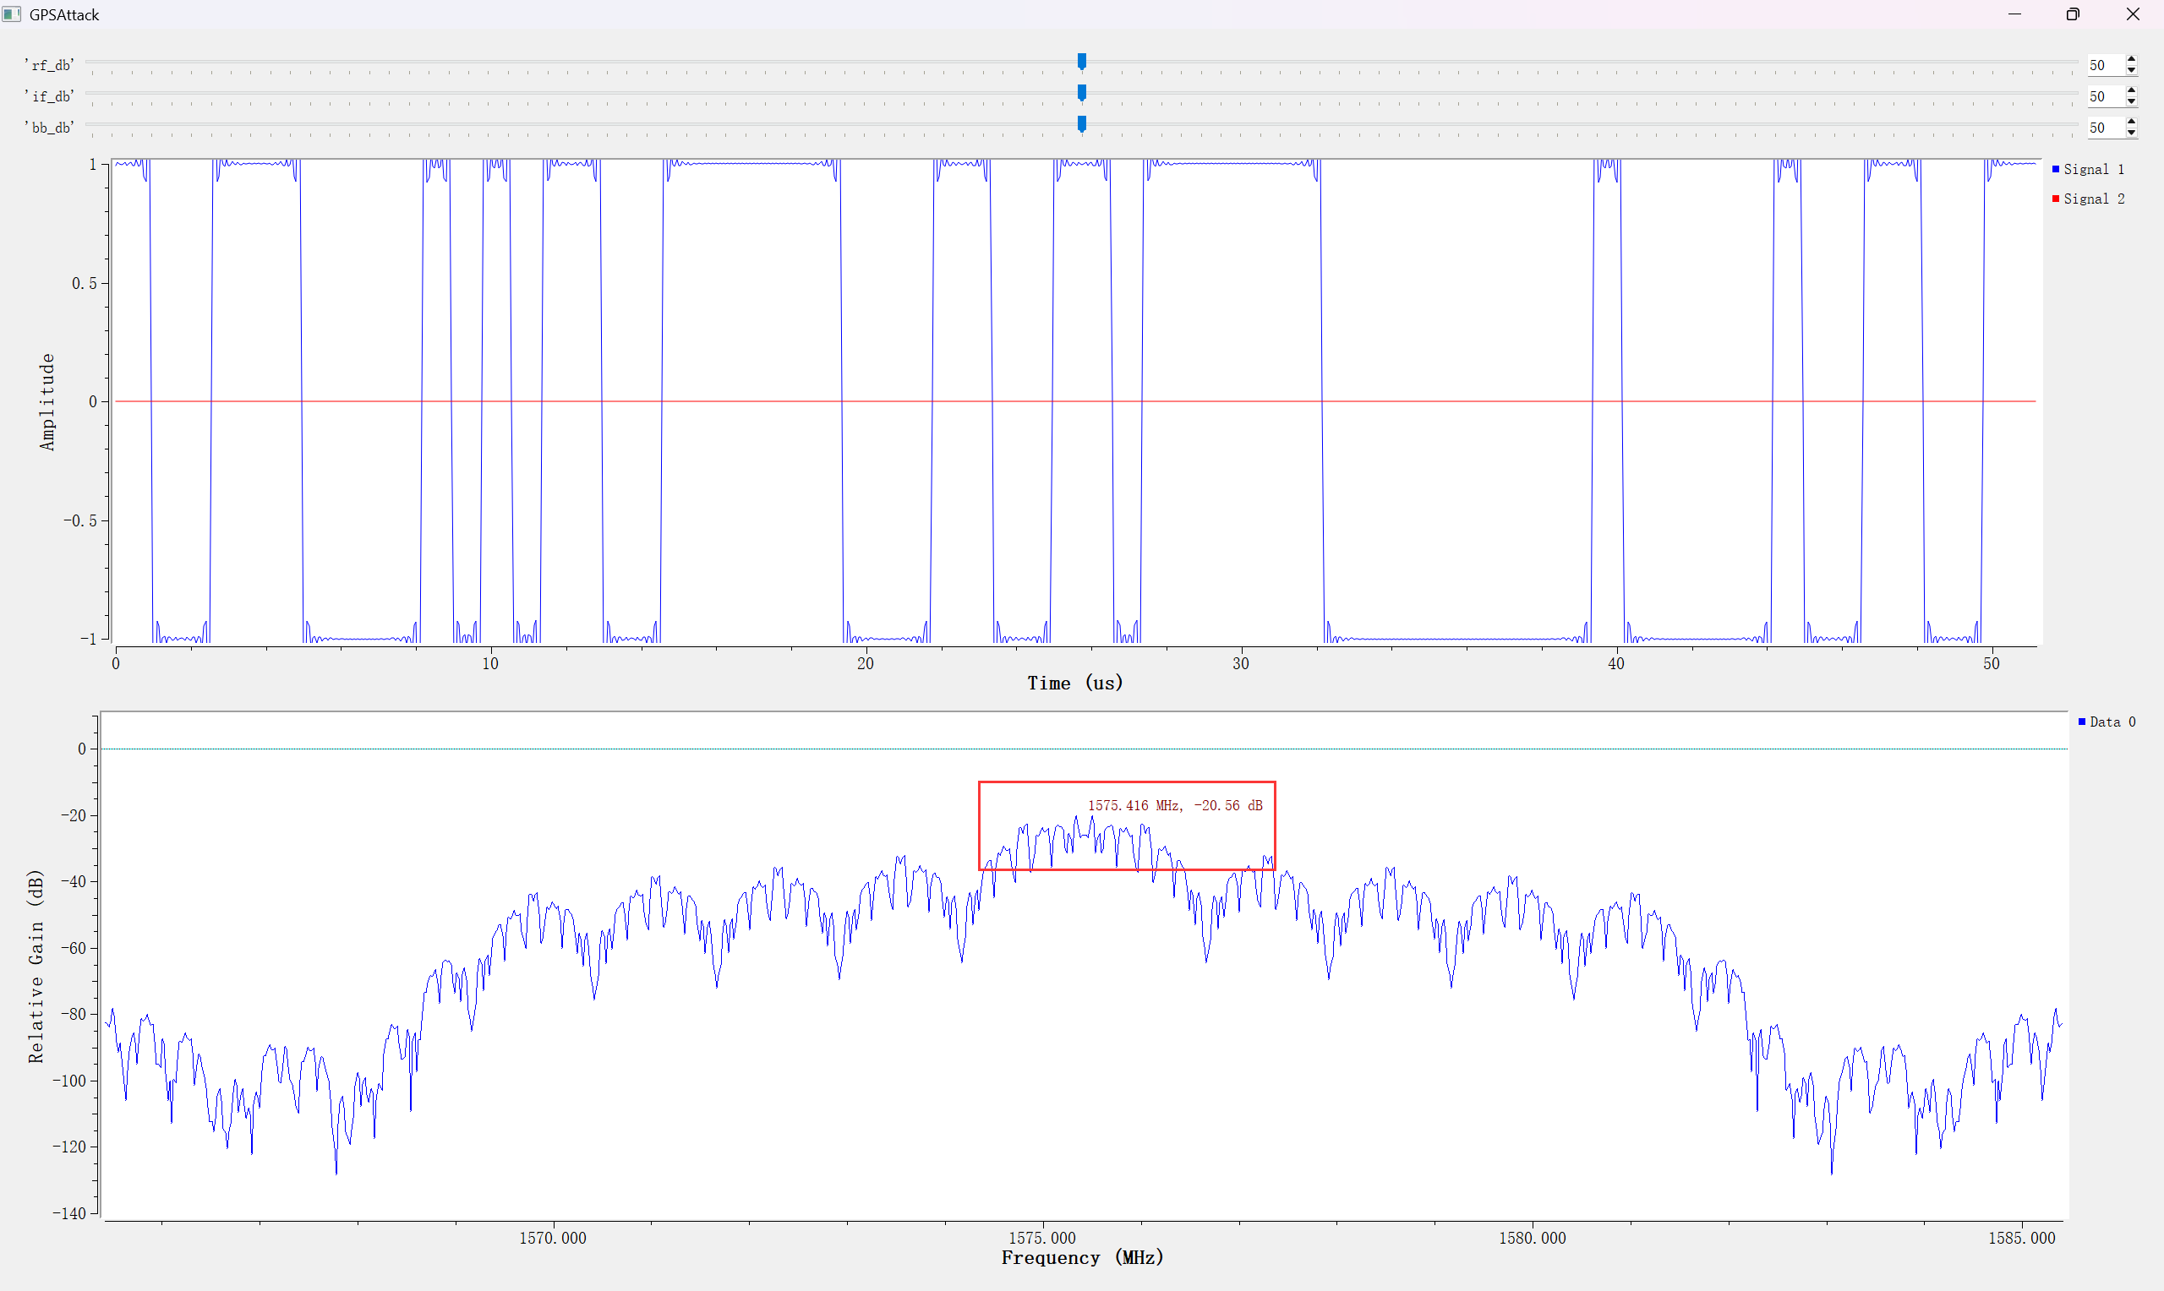The image size is (2164, 1291).
Task: Increase rf_db value with up arrow
Action: tap(2131, 60)
